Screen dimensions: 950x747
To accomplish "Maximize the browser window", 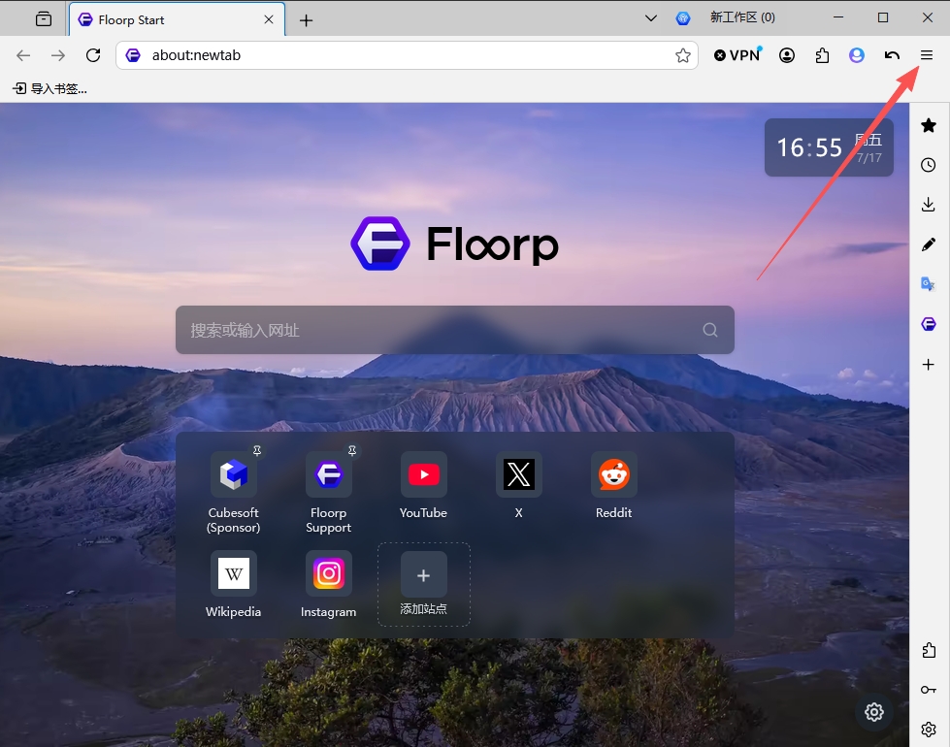I will (883, 17).
